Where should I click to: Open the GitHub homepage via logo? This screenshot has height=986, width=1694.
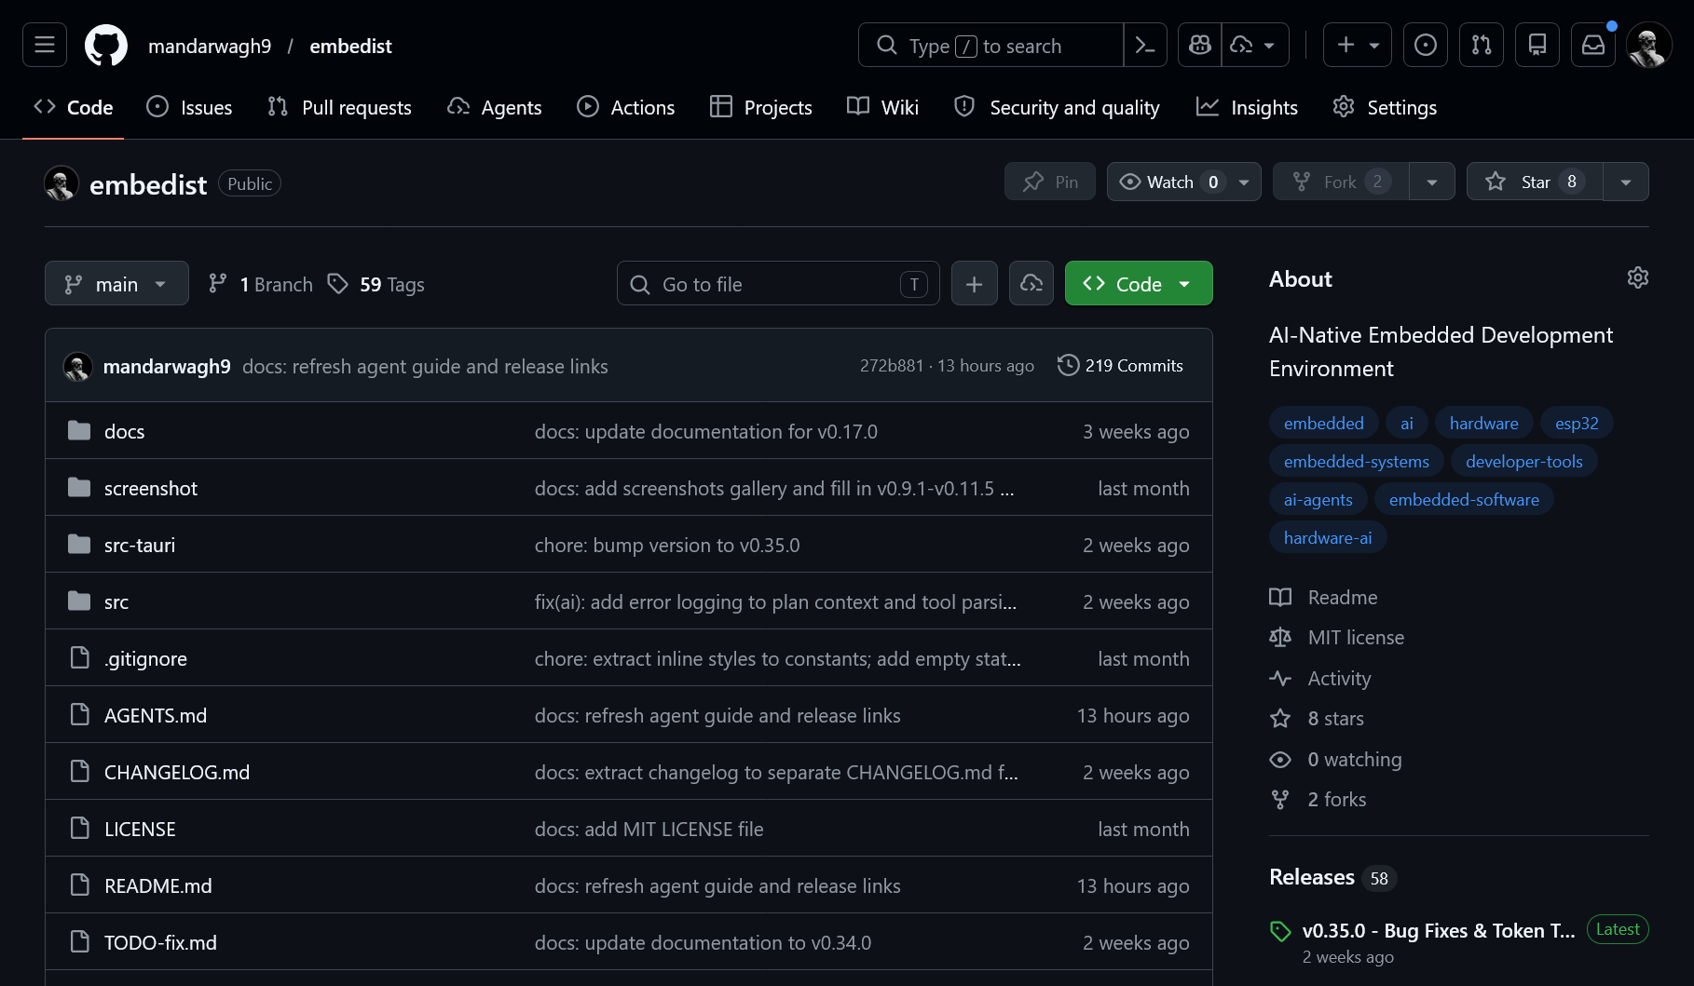(106, 44)
